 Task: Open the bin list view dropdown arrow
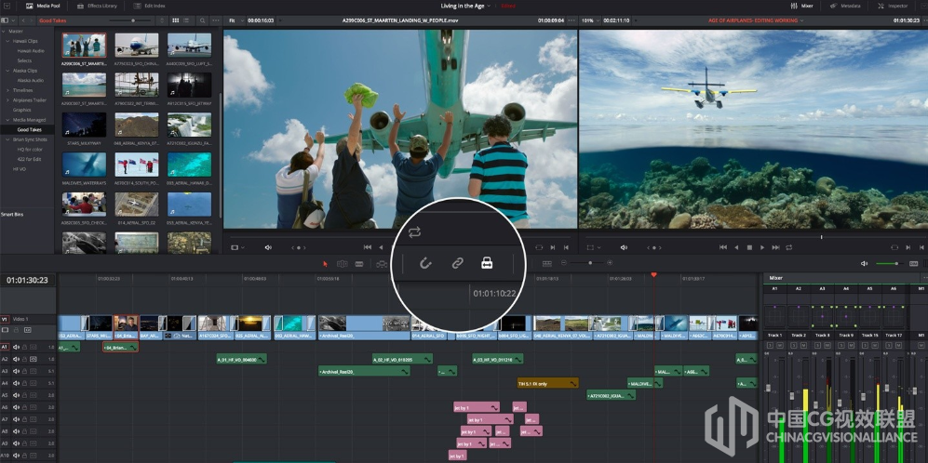click(x=12, y=20)
